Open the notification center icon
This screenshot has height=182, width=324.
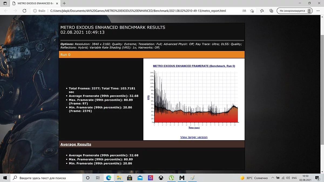click(318, 178)
